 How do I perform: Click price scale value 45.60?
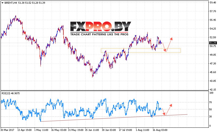click(x=213, y=72)
